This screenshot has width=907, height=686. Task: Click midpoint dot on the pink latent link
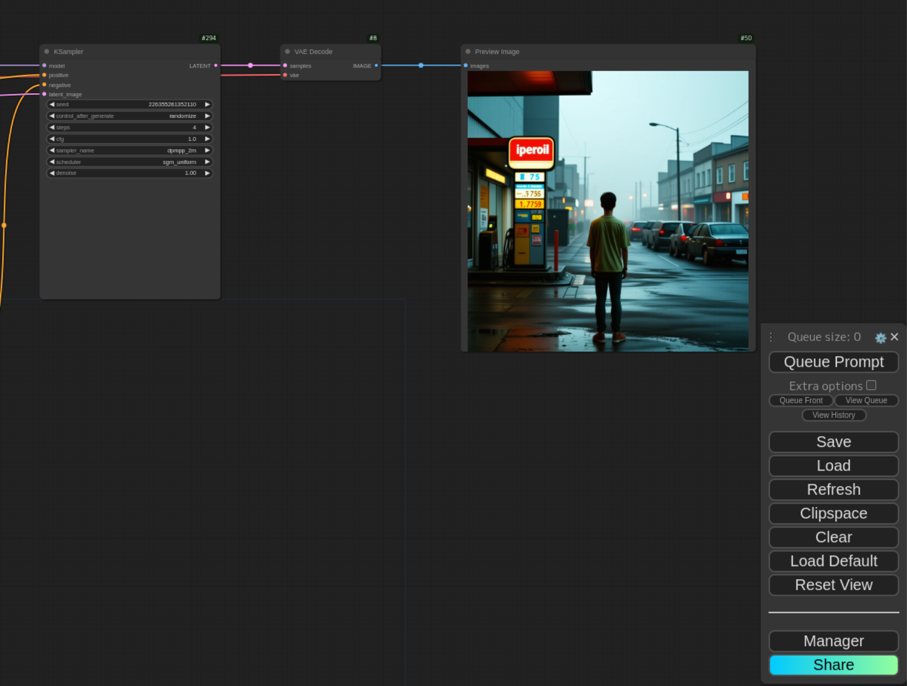coord(250,66)
